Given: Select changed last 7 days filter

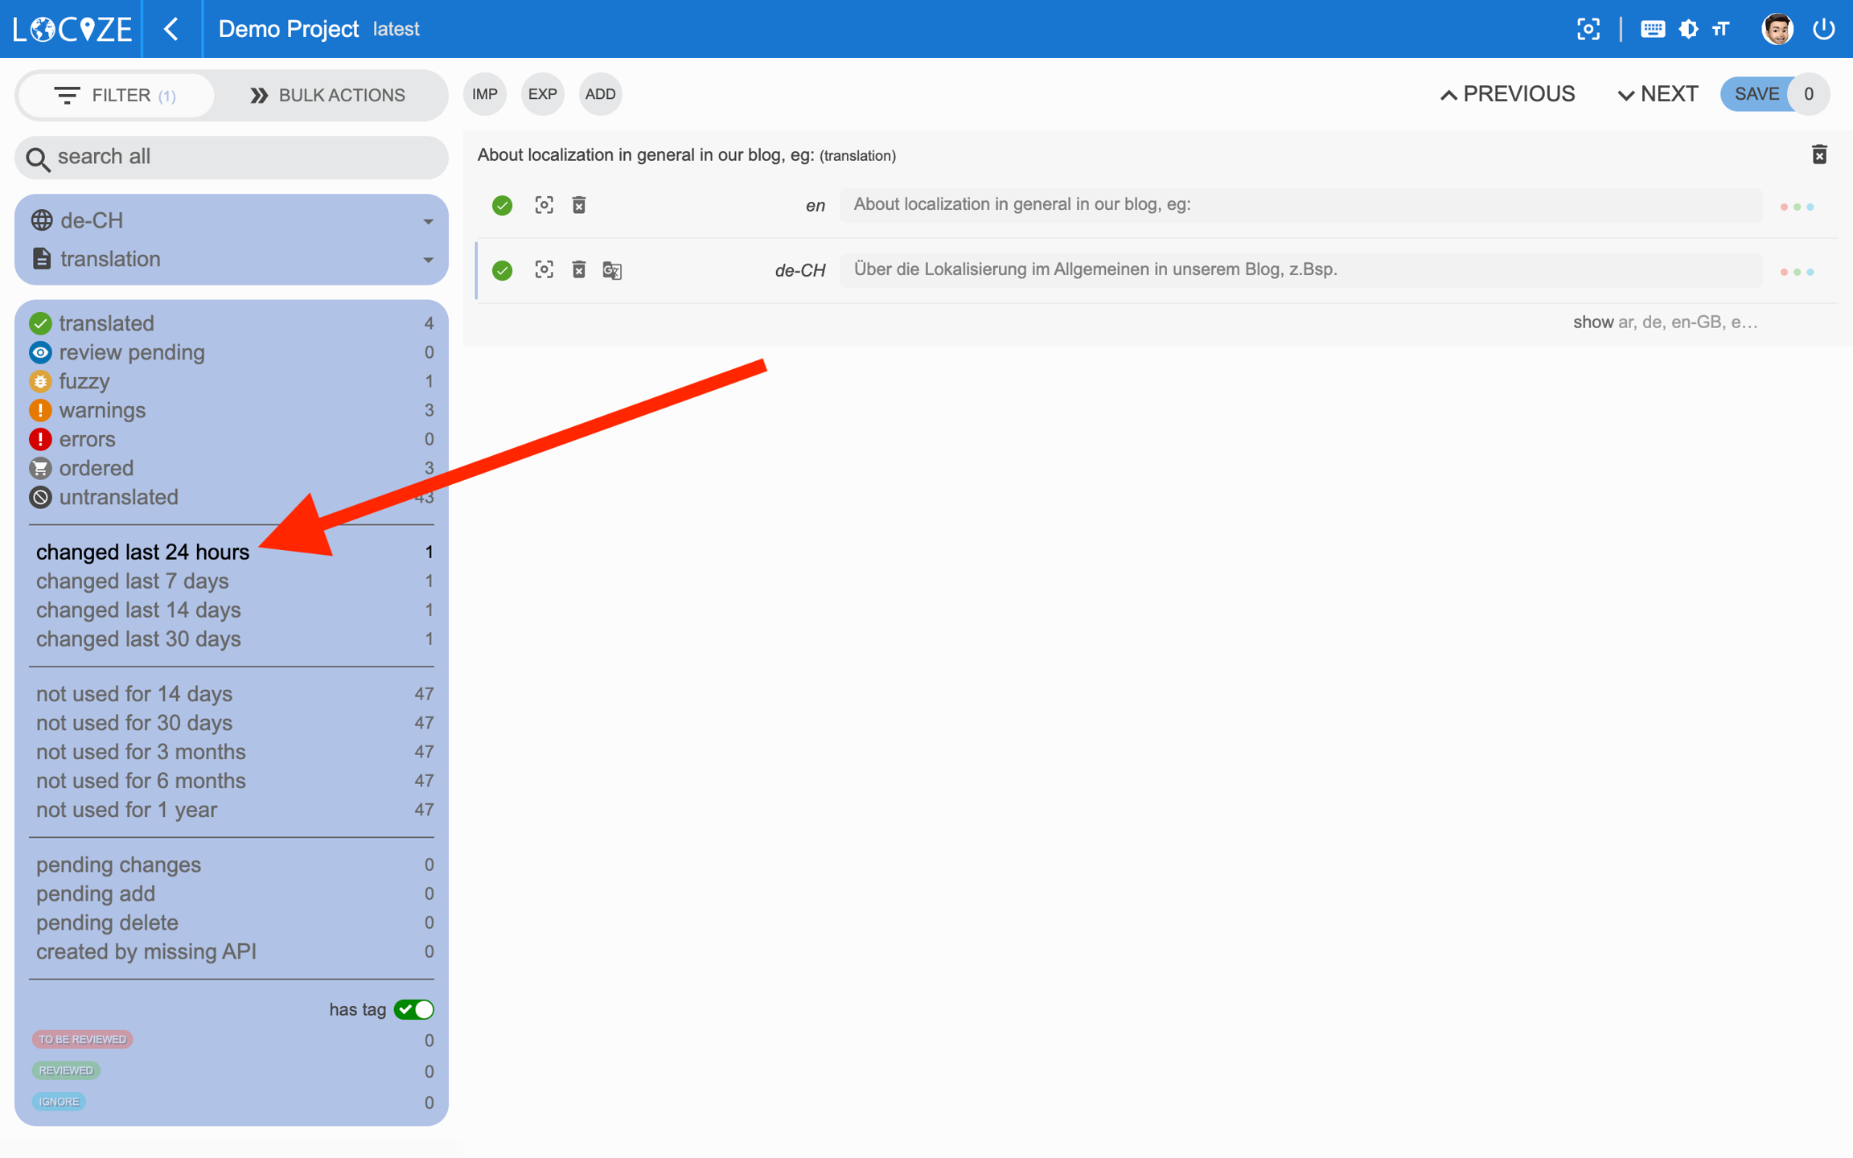Looking at the screenshot, I should pyautogui.click(x=133, y=581).
